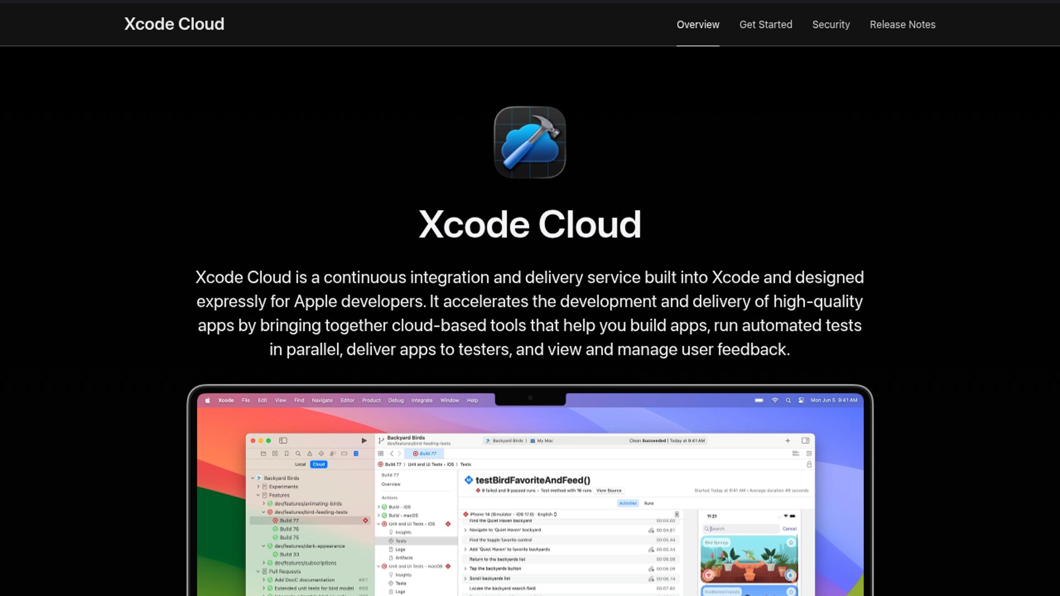The width and height of the screenshot is (1060, 596).
Task: Click the battery icon in the Mac menu bar
Action: 759,401
